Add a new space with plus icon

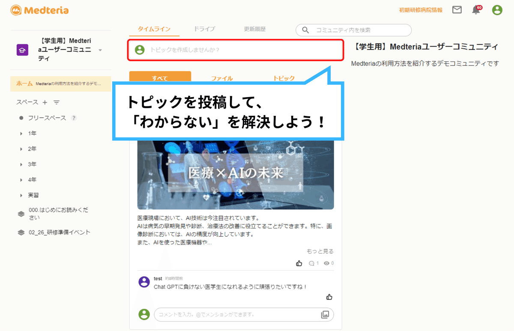point(45,102)
